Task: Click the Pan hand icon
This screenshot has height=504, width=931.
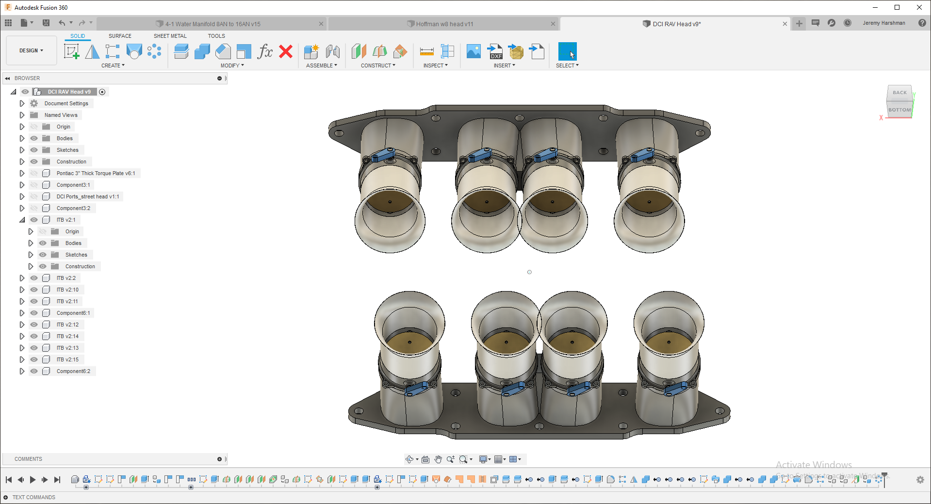Action: (x=438, y=459)
